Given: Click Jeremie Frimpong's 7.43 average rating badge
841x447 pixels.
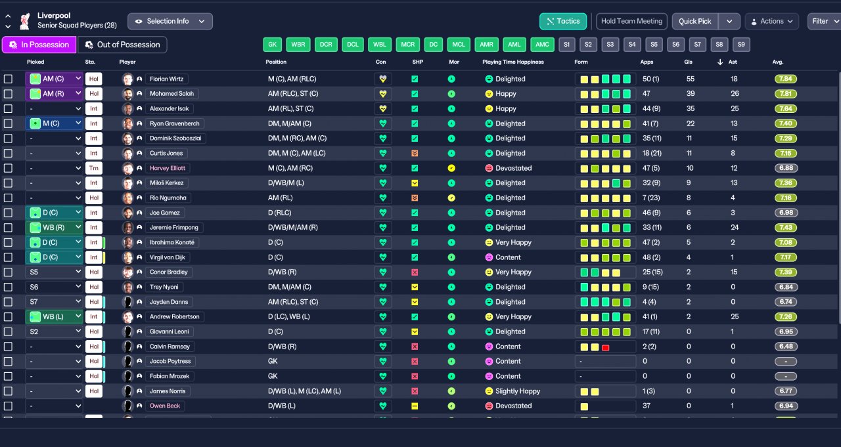Looking at the screenshot, I should pyautogui.click(x=786, y=227).
